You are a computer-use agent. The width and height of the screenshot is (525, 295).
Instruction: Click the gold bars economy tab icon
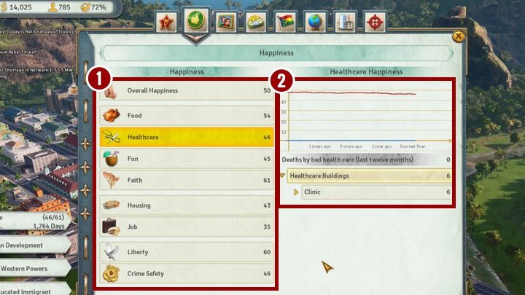[x=254, y=21]
